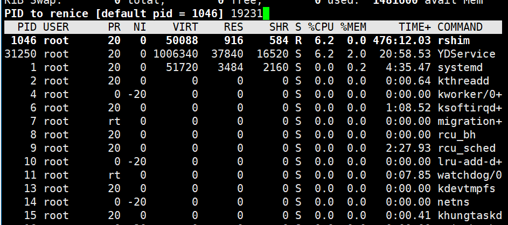Click the VIRT value 1006340
The image size is (508, 225).
click(175, 54)
